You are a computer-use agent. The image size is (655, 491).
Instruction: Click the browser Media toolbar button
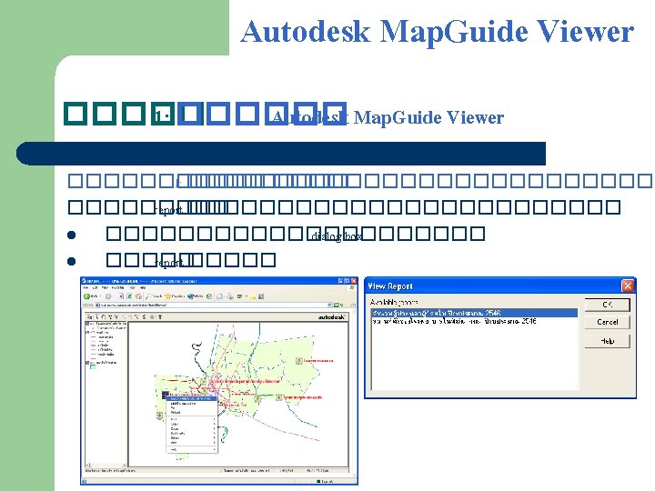click(195, 296)
